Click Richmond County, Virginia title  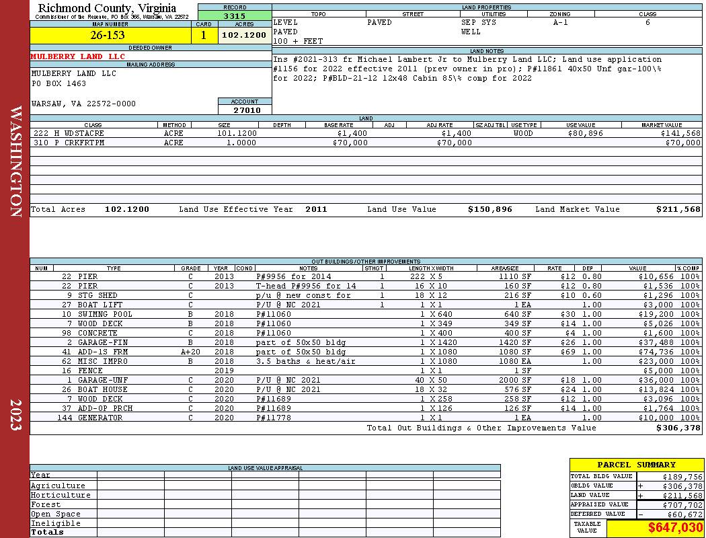click(107, 8)
